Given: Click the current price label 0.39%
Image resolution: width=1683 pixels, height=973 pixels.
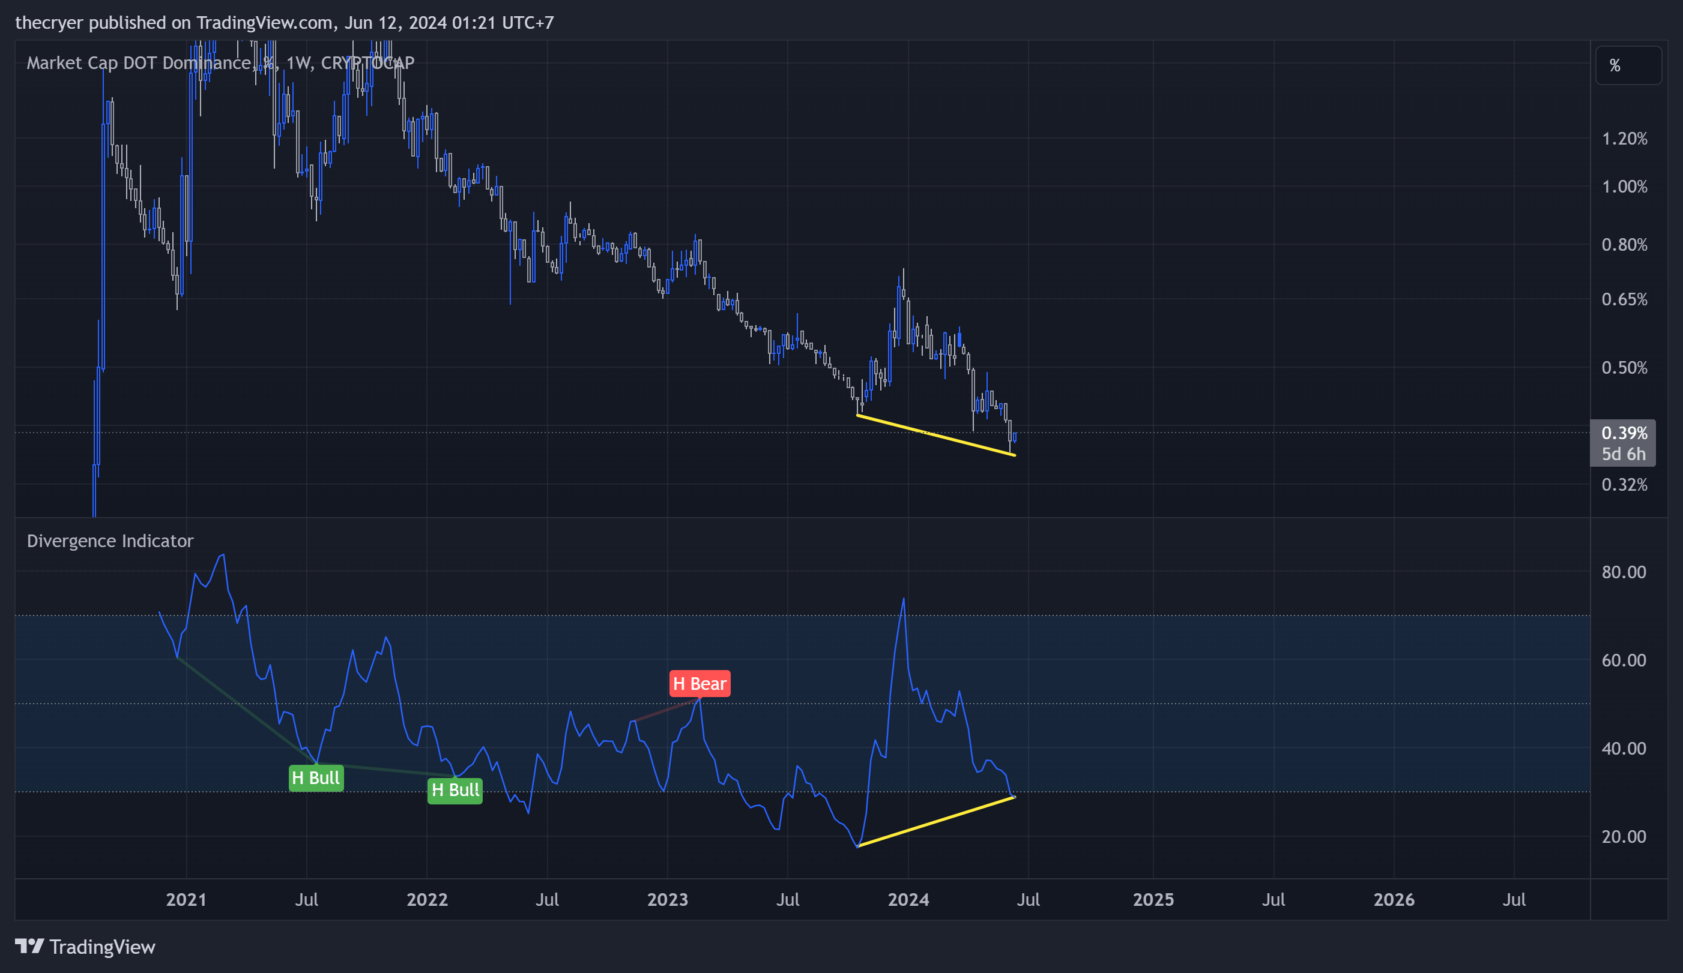Looking at the screenshot, I should tap(1624, 433).
